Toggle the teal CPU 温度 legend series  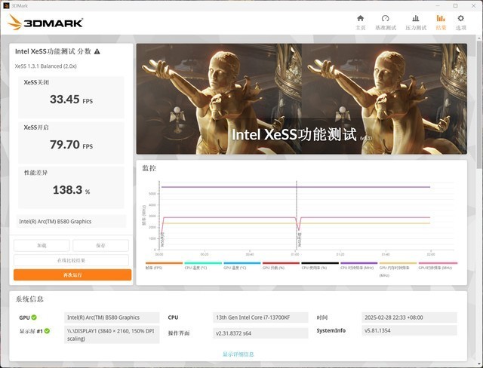[203, 266]
